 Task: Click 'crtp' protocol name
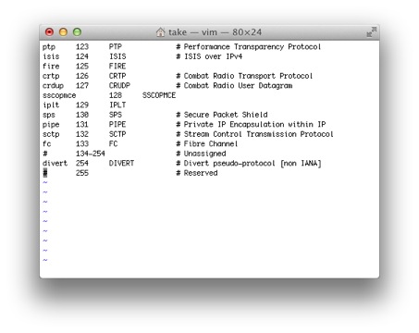tap(51, 76)
